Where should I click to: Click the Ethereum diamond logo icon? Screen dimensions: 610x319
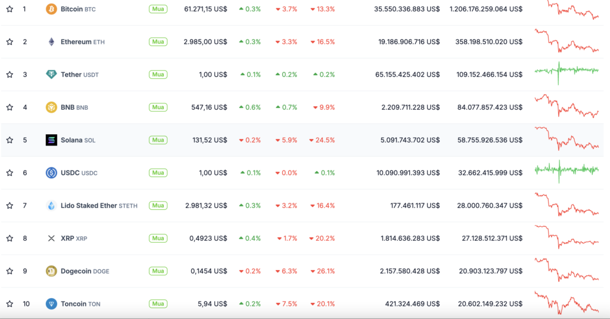[51, 42]
